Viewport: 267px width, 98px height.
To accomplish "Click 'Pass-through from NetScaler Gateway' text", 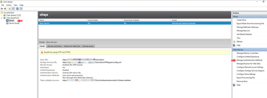I will pyautogui.click(x=78, y=78).
